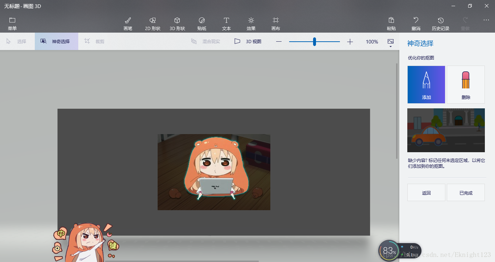
Task: Open the 2D 形状 shapes tool
Action: (x=153, y=24)
